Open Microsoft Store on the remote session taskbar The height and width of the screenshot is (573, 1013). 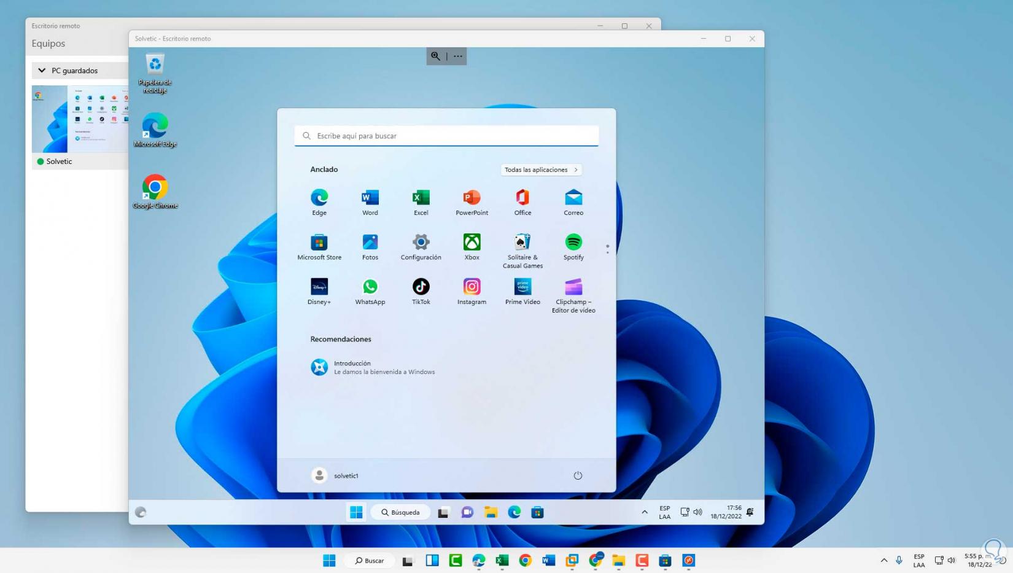pyautogui.click(x=538, y=512)
